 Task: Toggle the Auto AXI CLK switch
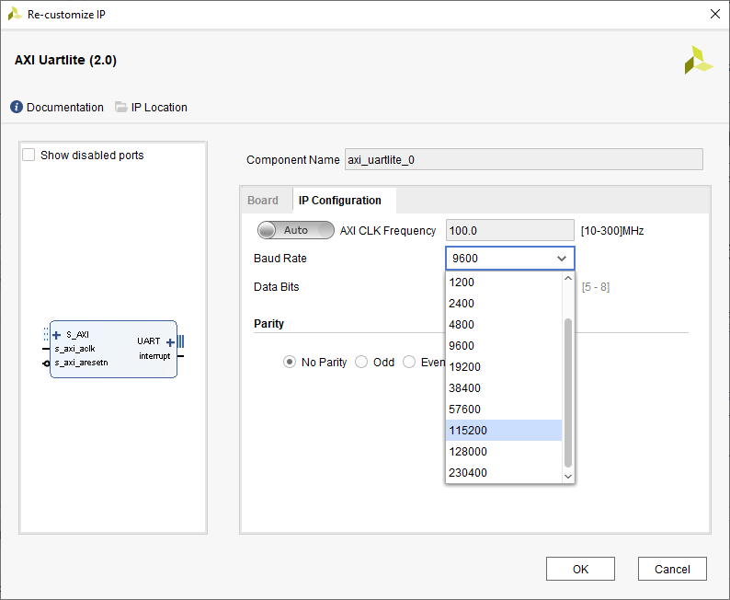(x=295, y=230)
